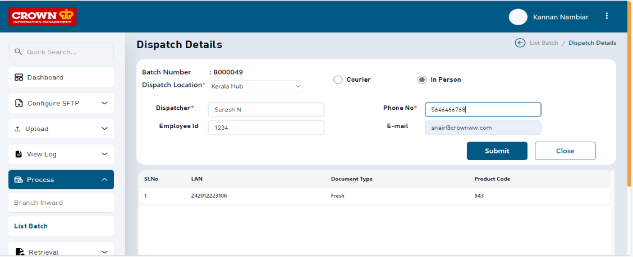Click the user profile avatar
The height and width of the screenshot is (257, 633).
tap(517, 17)
